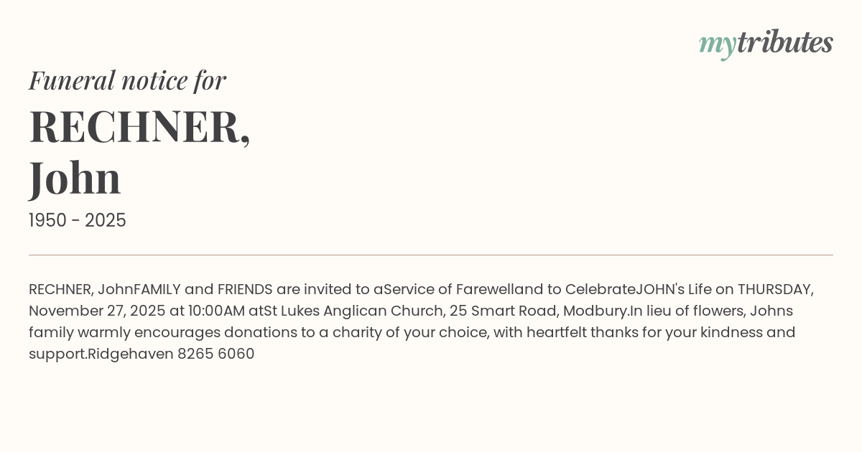Click the horizontal divider line
Screen dimensions: 862x452
point(431,255)
